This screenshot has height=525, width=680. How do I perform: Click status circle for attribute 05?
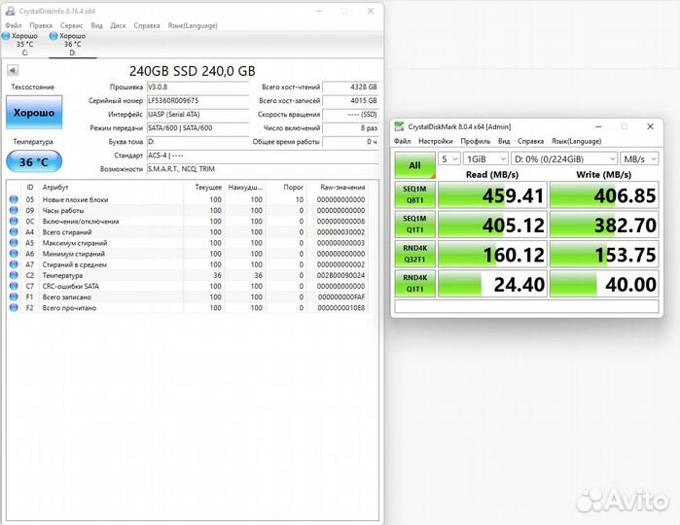tap(14, 199)
